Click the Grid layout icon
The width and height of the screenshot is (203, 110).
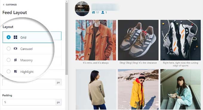16,37
